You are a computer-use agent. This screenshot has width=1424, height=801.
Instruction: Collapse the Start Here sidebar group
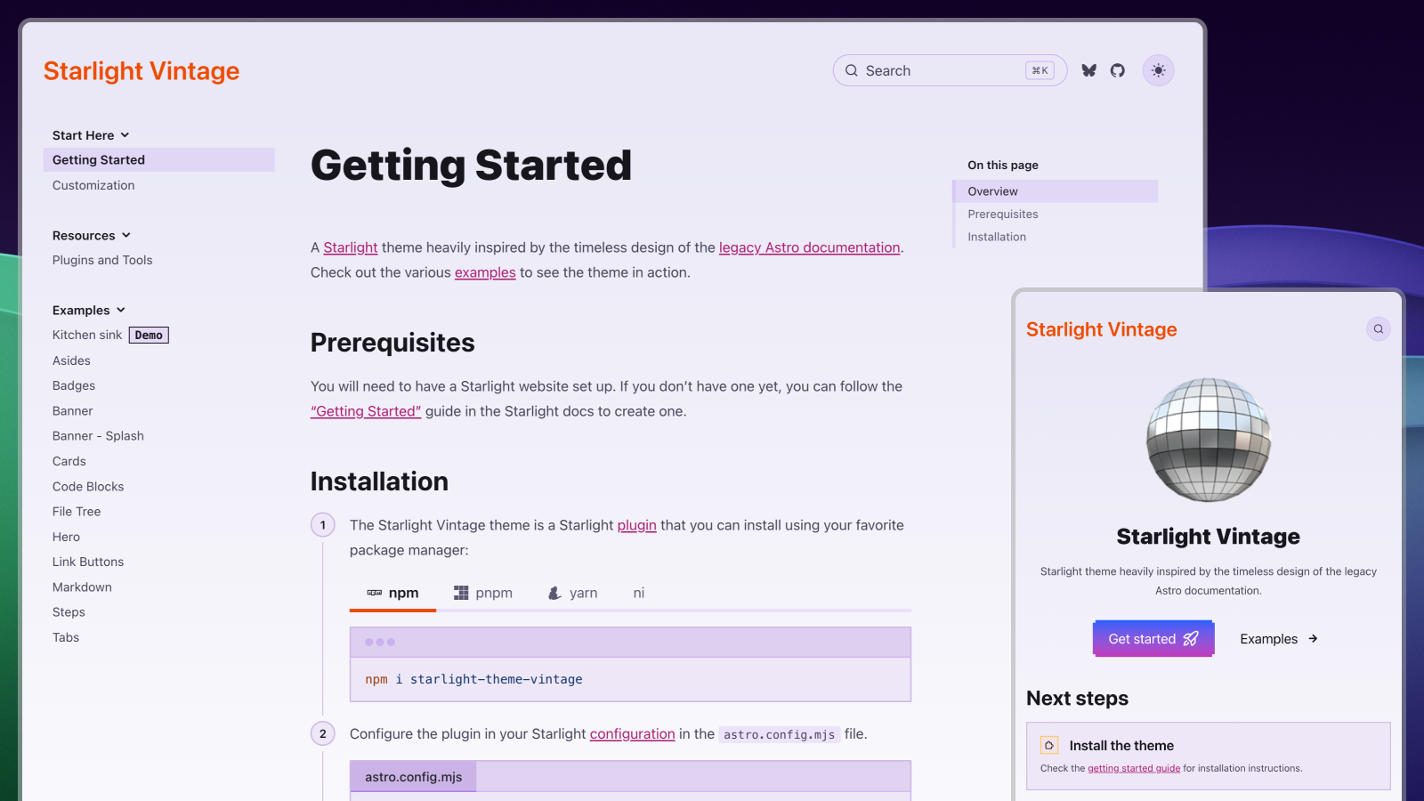tap(91, 135)
